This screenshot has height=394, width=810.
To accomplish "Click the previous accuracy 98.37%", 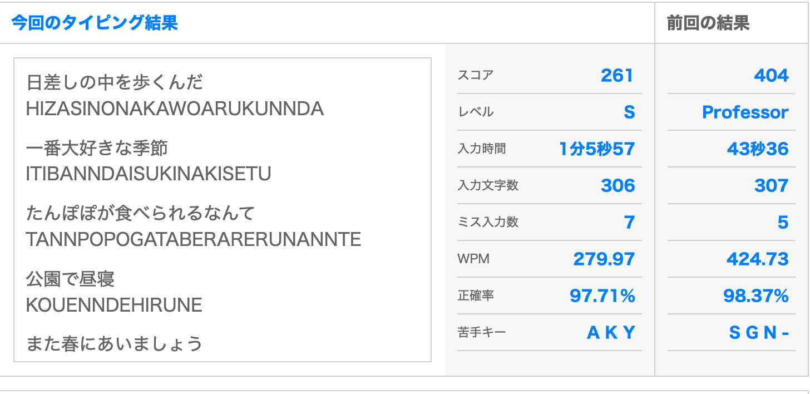I will pos(756,295).
